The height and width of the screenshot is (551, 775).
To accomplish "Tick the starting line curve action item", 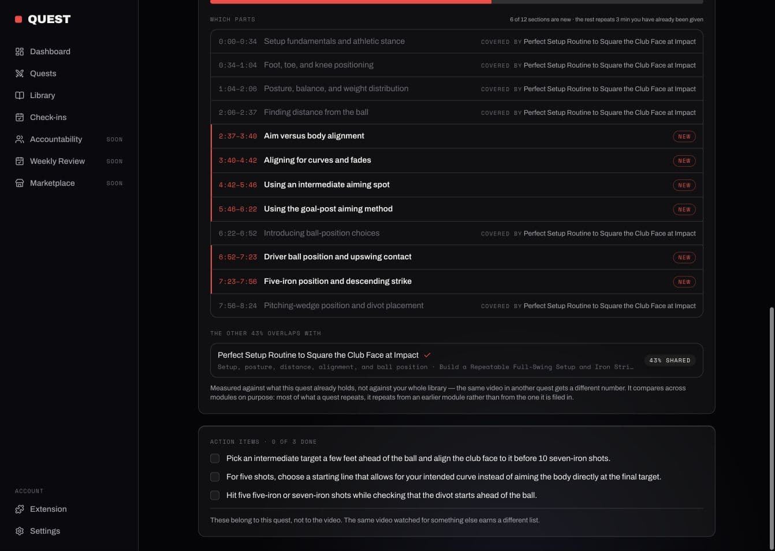I will coord(215,477).
